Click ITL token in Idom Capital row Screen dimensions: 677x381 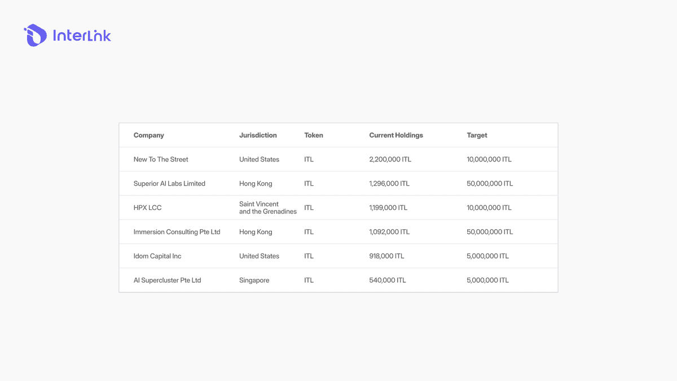click(x=309, y=256)
